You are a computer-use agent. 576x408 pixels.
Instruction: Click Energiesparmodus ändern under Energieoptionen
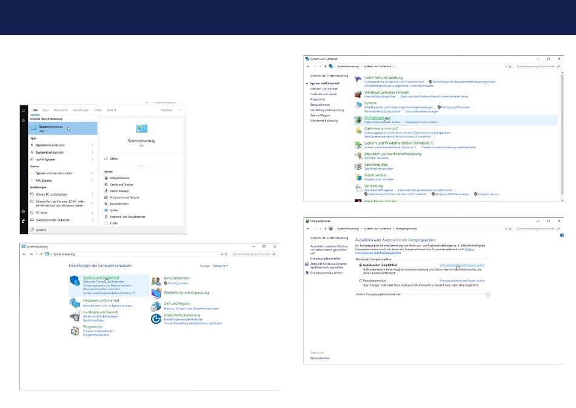coord(421,122)
